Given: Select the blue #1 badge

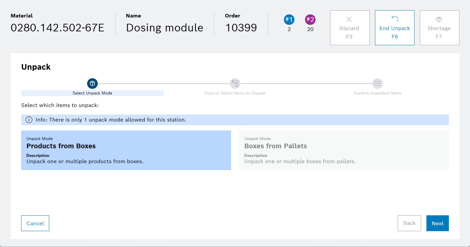Looking at the screenshot, I should (289, 19).
